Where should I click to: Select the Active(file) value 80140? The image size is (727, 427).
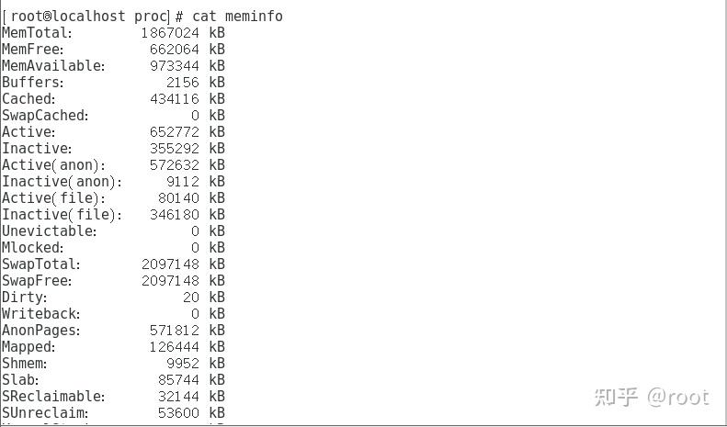click(x=178, y=198)
